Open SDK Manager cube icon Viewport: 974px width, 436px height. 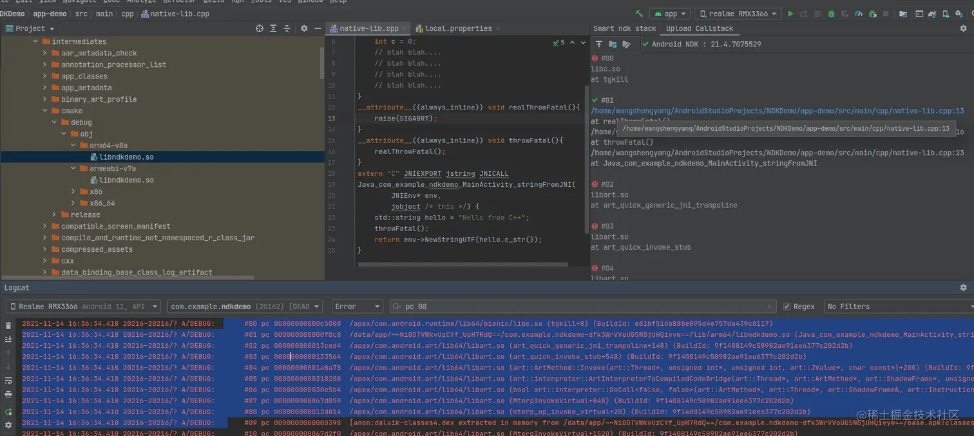(959, 14)
